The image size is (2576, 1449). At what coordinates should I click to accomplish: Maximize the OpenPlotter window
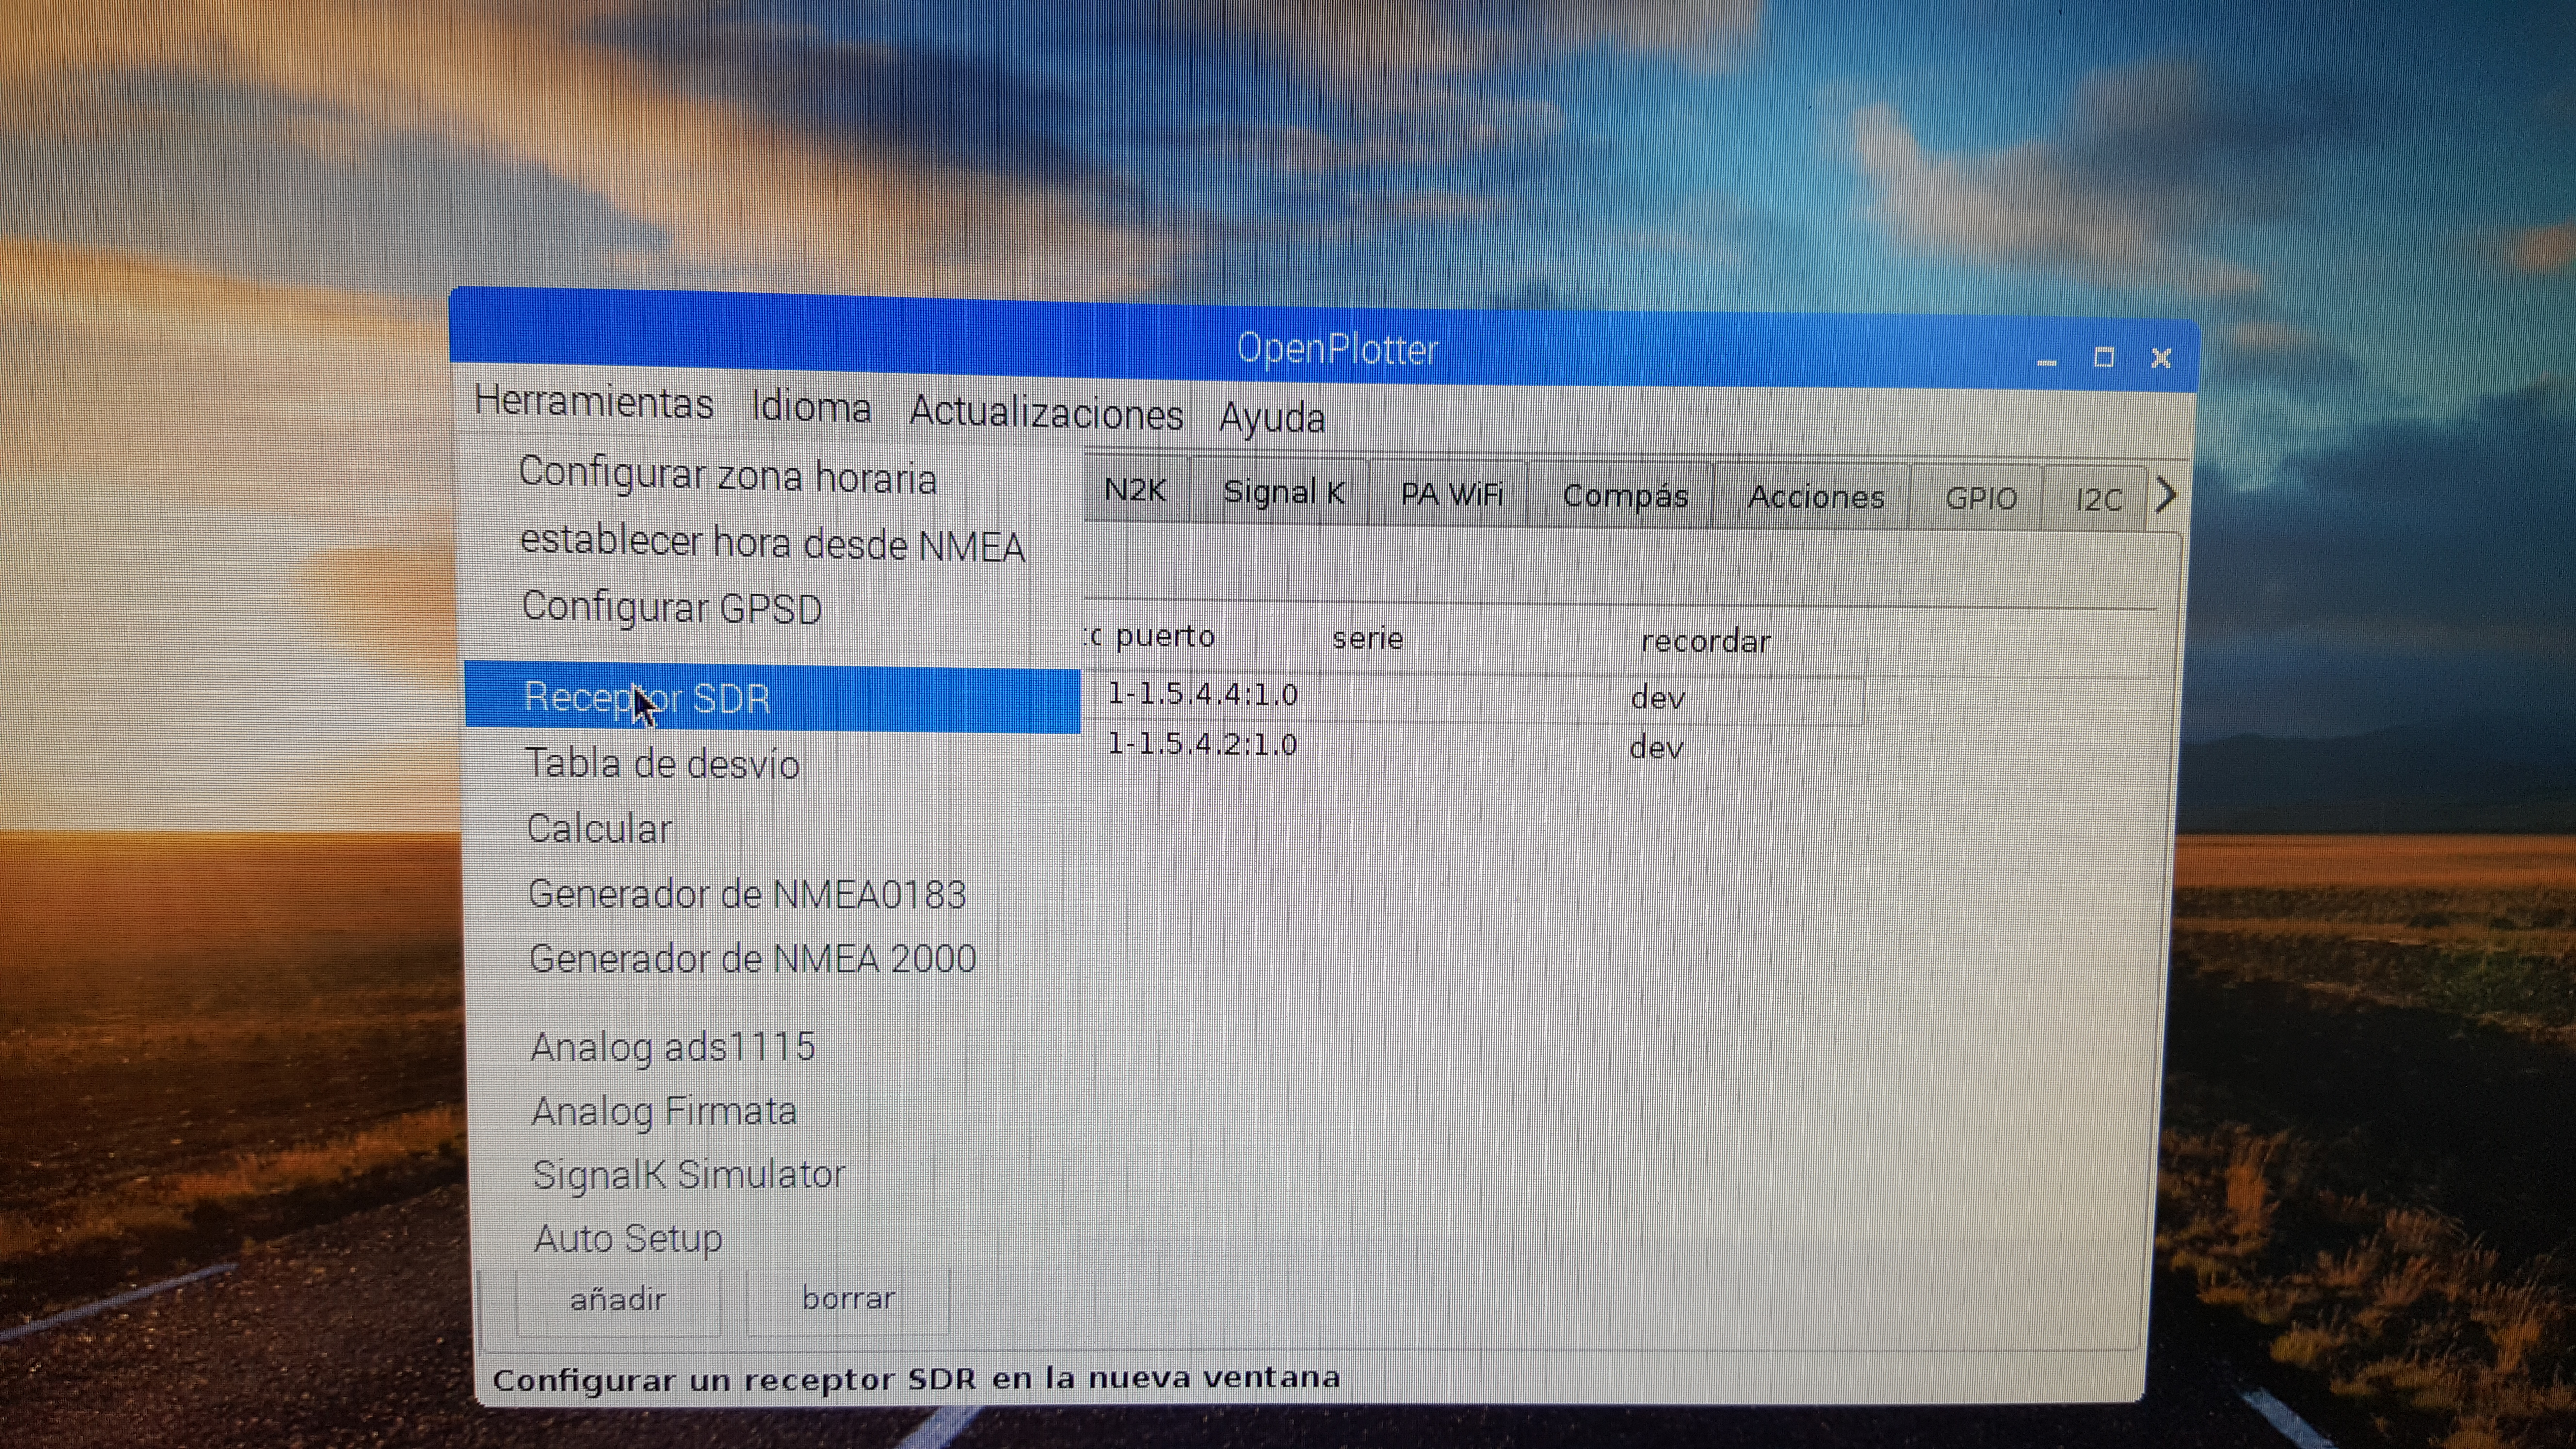coord(2104,357)
